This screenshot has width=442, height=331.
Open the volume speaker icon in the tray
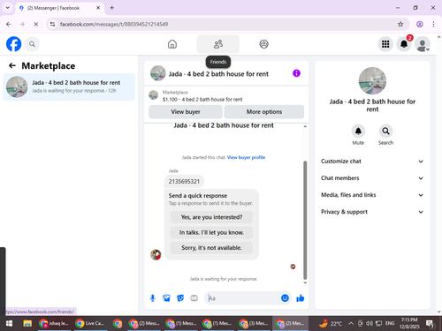(x=370, y=324)
